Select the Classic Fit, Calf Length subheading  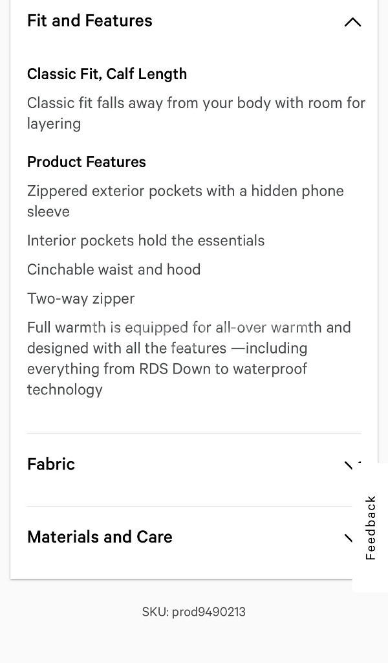107,74
